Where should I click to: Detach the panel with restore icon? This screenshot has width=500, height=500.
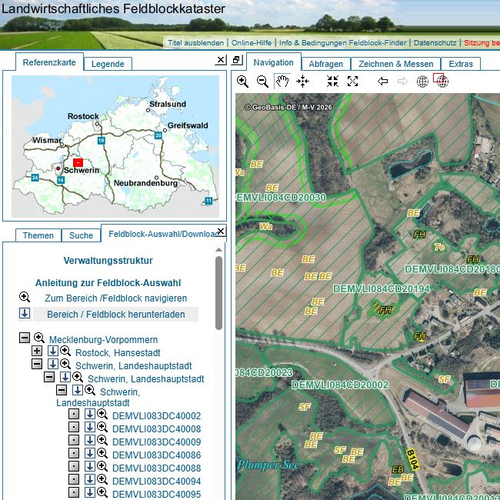(237, 60)
